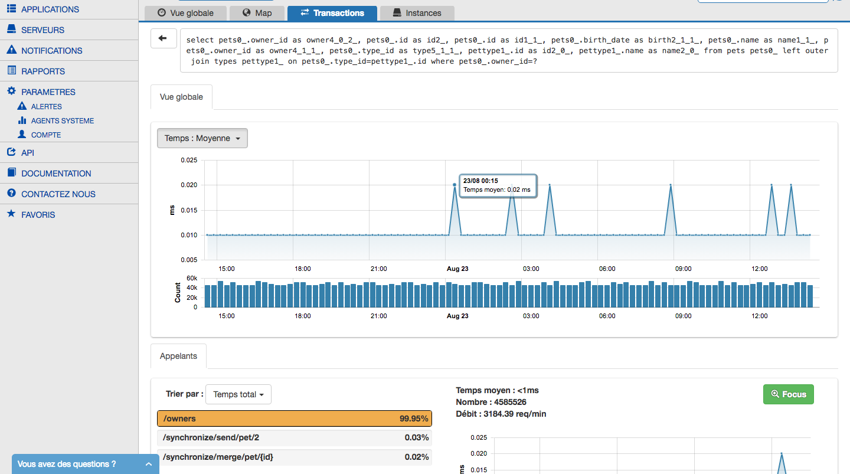Select the /synchronize/send/pet/2 caller row
The image size is (850, 474).
click(295, 437)
